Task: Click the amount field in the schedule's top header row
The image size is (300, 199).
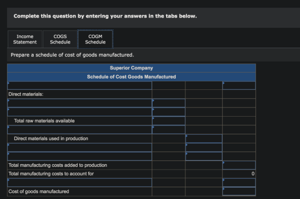Action: coord(239,86)
